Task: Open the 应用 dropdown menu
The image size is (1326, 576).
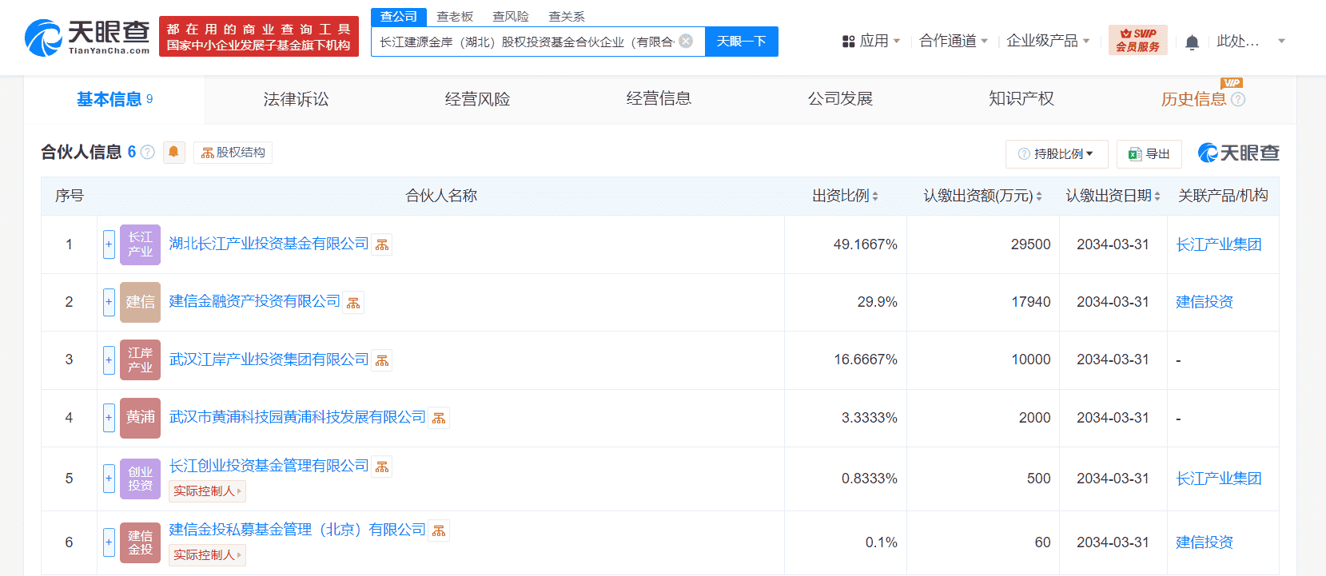Action: pyautogui.click(x=871, y=41)
